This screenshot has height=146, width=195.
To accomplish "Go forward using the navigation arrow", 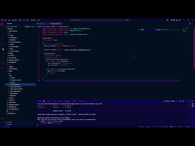I will [68, 20].
